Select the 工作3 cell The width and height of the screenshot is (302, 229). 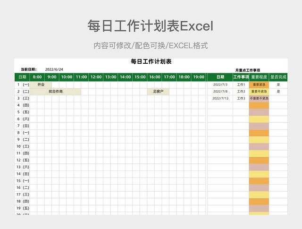tap(241, 98)
